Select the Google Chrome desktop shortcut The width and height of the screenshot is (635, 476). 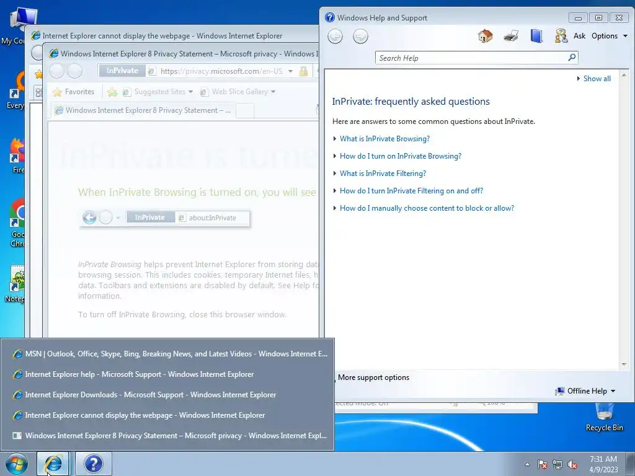point(17,223)
